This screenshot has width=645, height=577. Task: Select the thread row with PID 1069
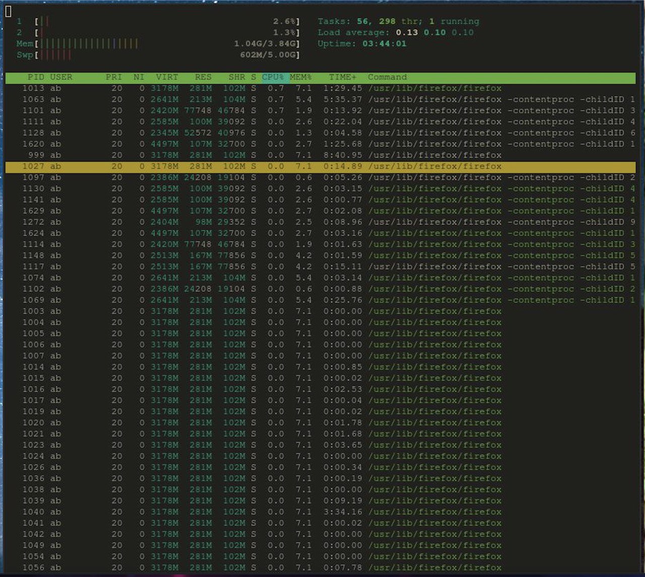tap(320, 300)
